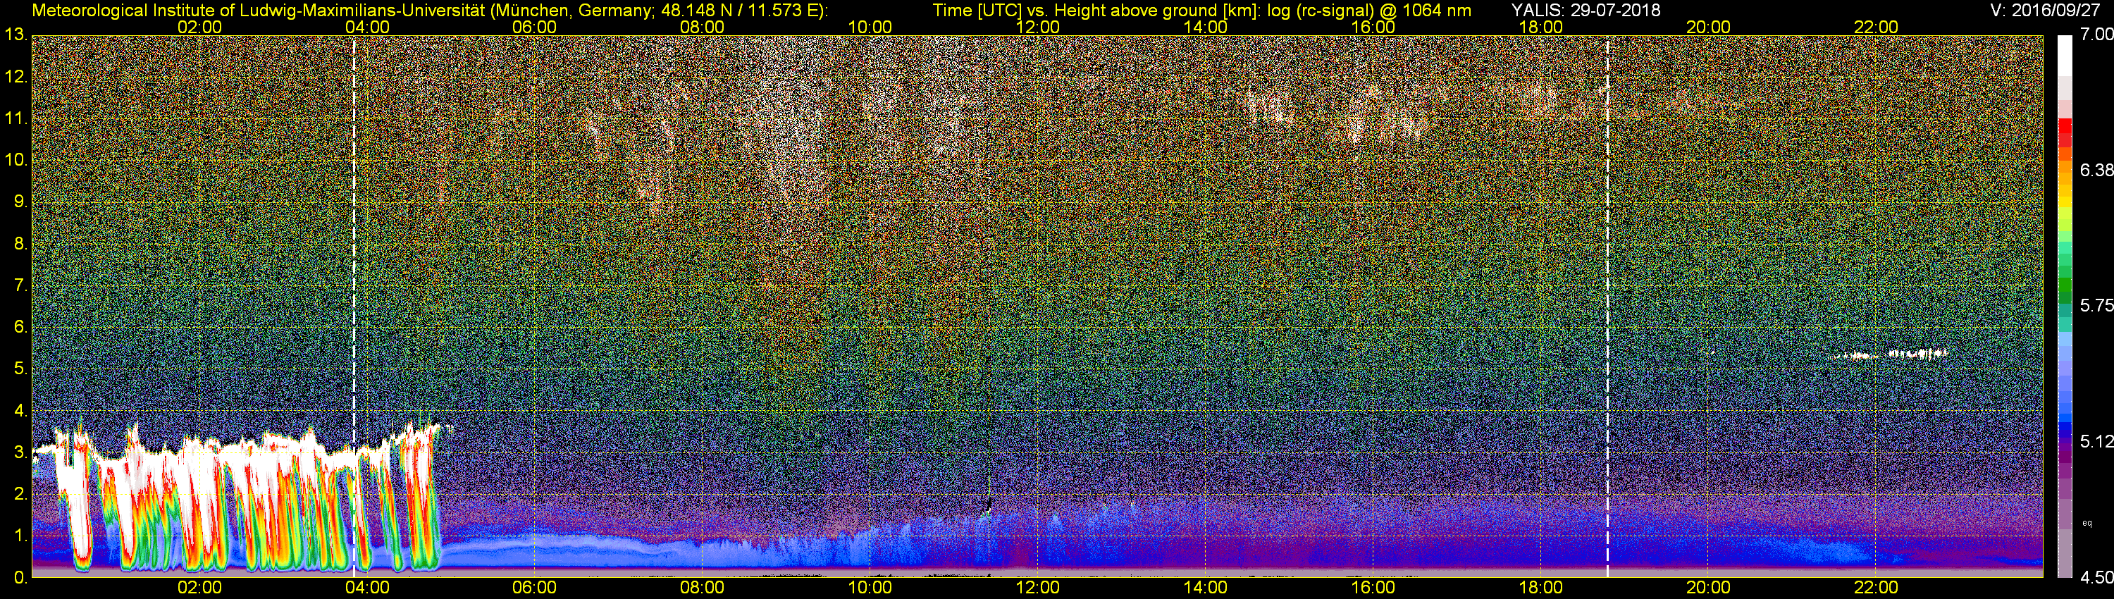Click the 6. height axis label
Image resolution: width=2114 pixels, height=599 pixels.
[20, 328]
